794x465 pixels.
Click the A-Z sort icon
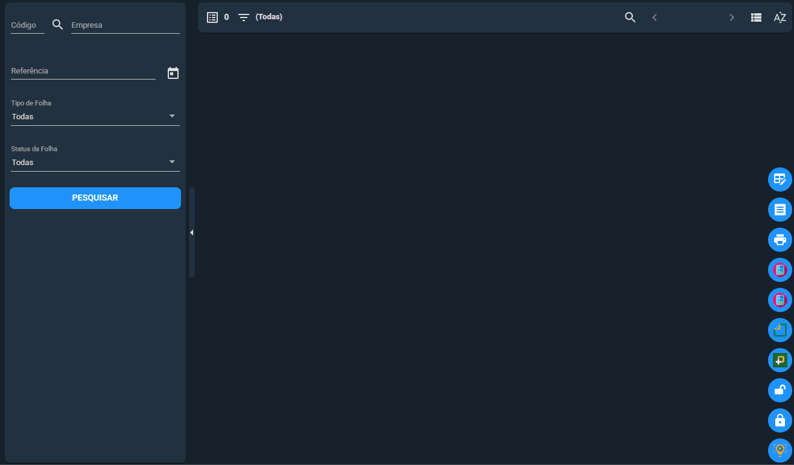(780, 17)
